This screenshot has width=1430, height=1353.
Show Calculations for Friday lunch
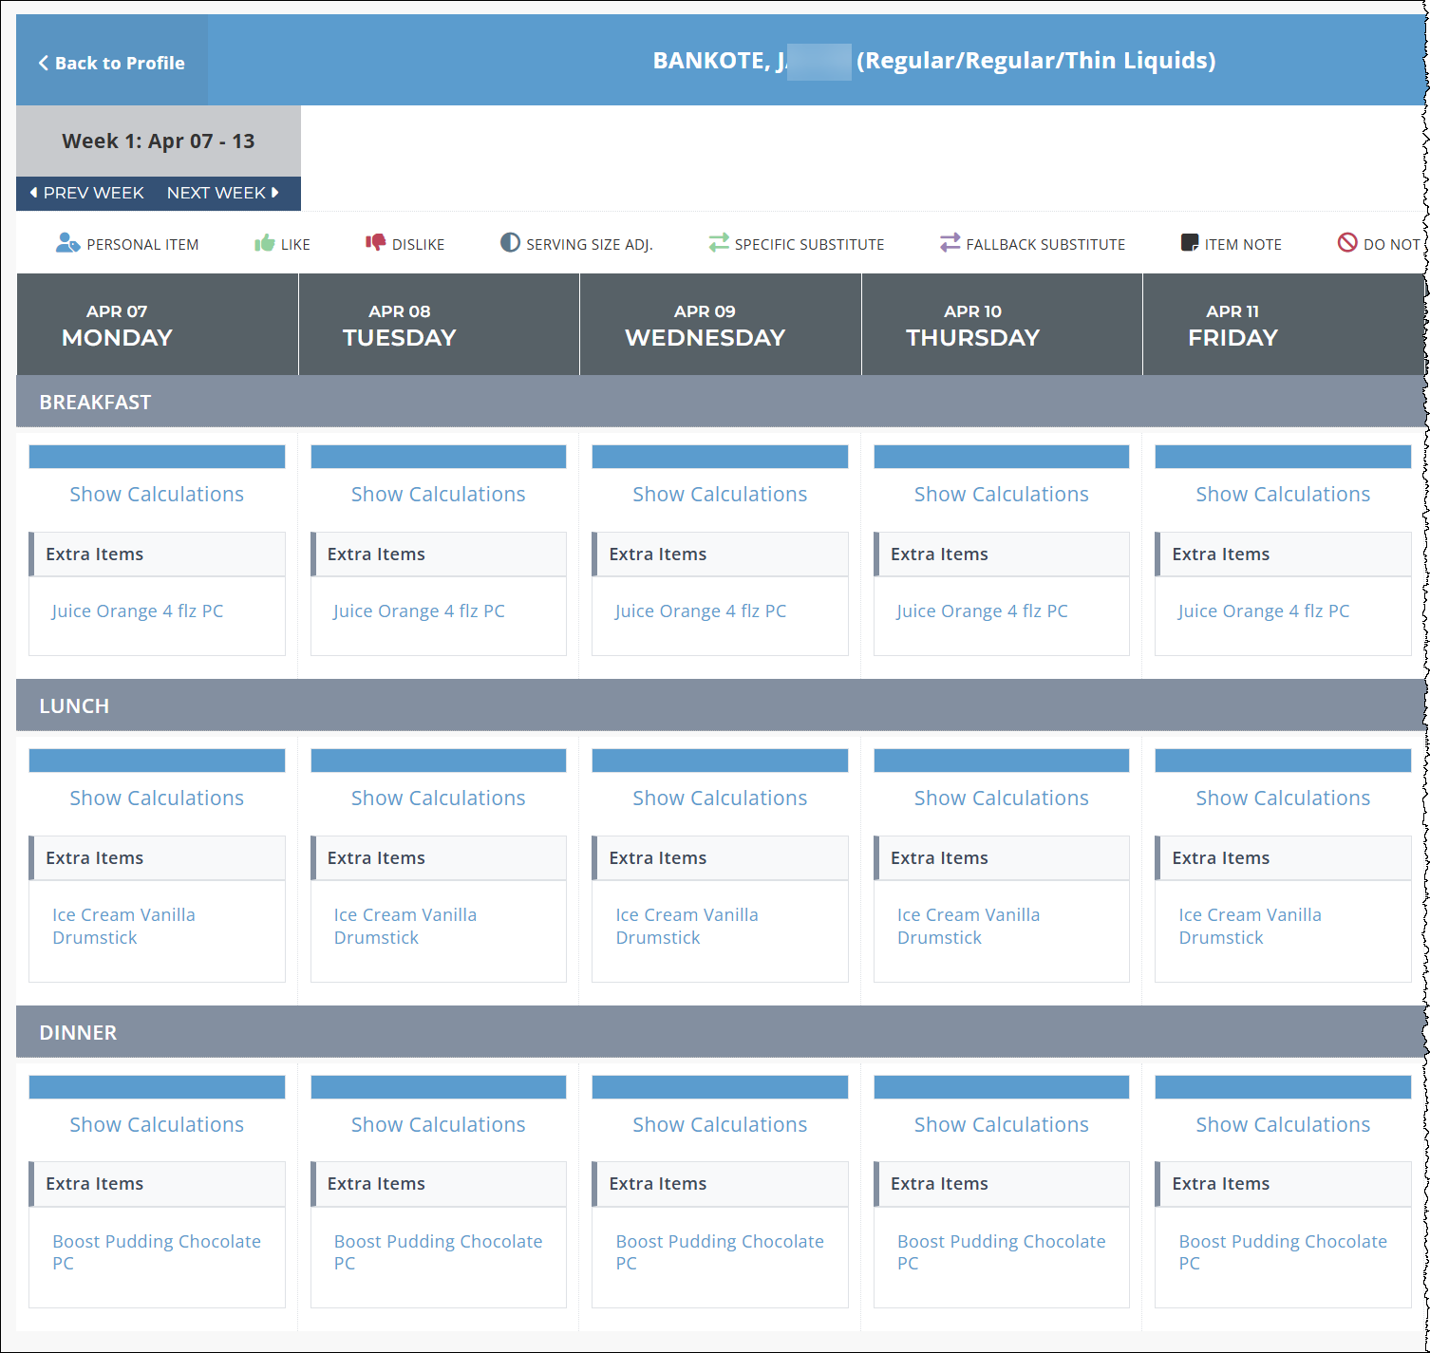pos(1283,799)
